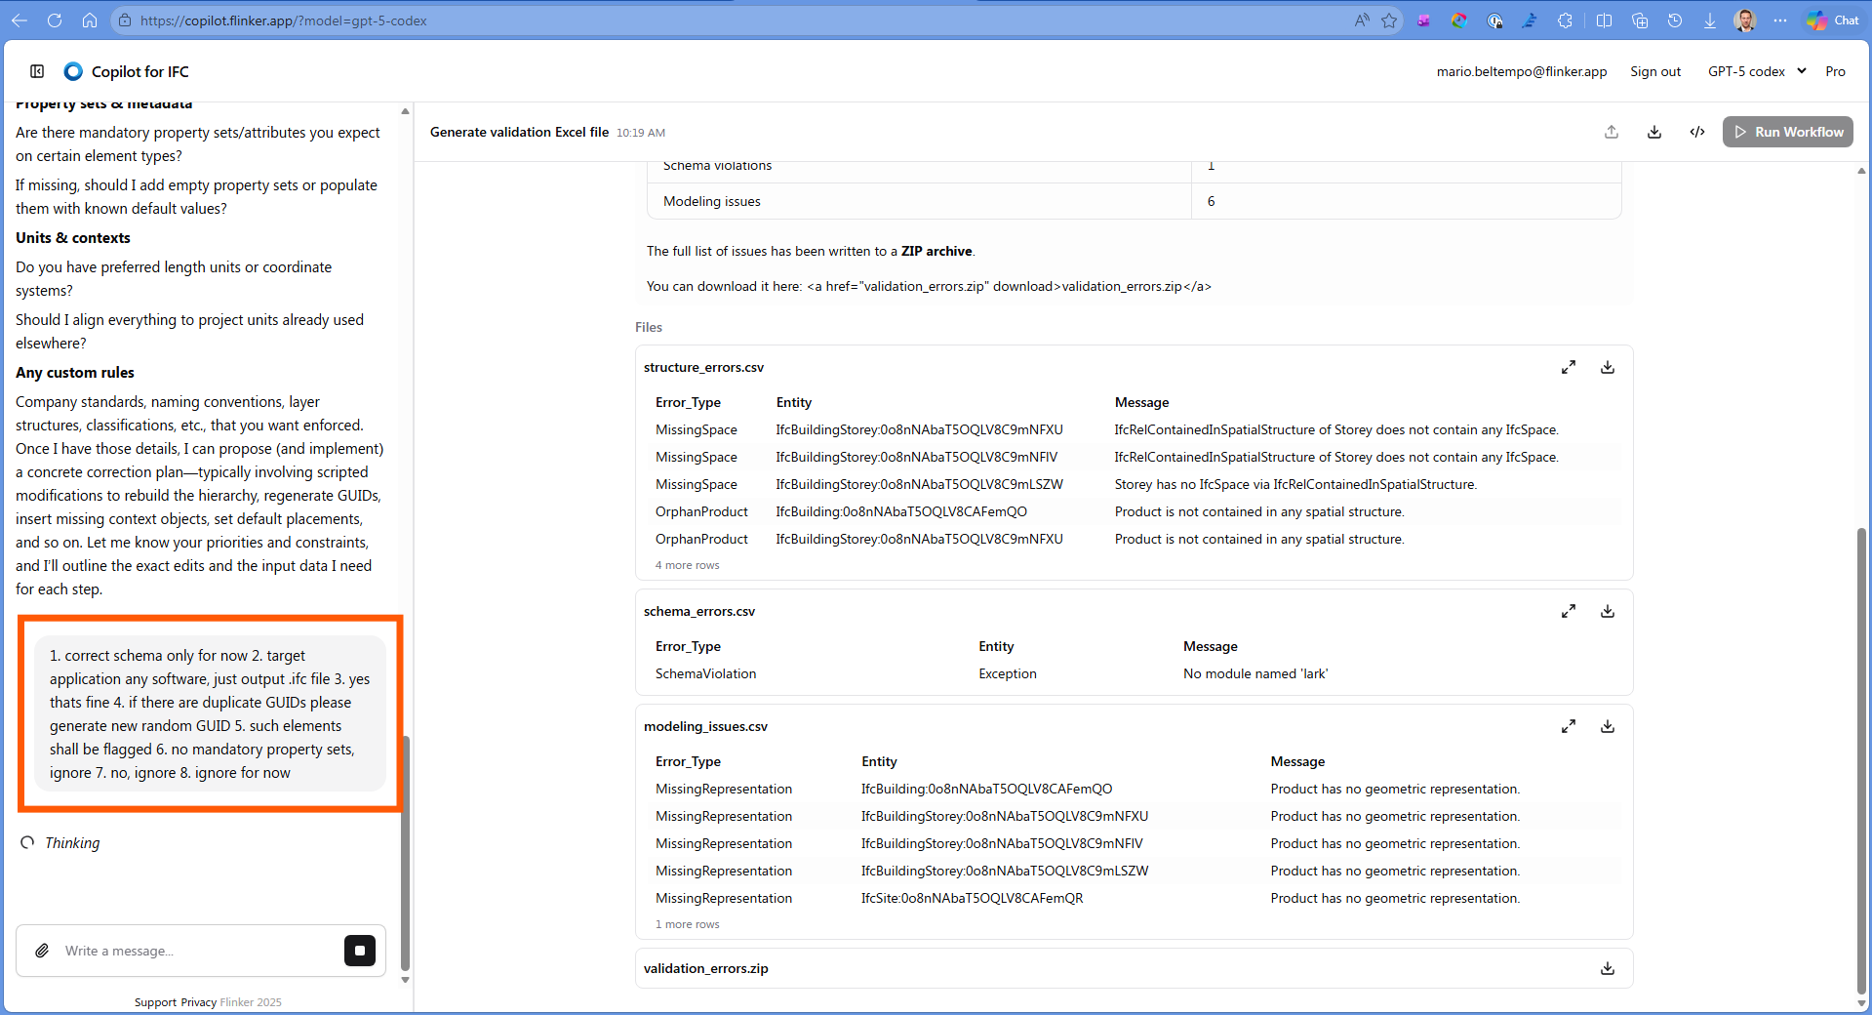This screenshot has height=1015, width=1872.
Task: Download schema_errors.csv file
Action: click(1608, 612)
